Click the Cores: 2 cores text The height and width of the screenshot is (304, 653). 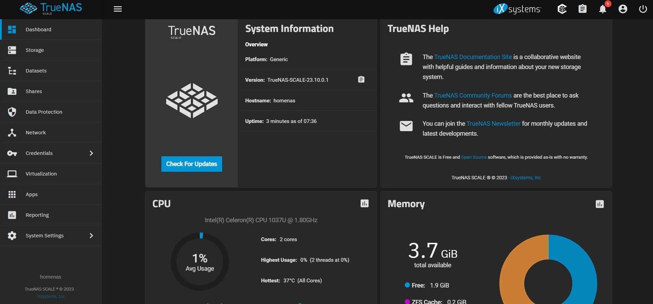point(279,239)
